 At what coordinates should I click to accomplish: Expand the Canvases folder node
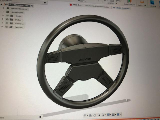[2, 23]
